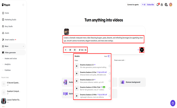Expand the More section chevron
The height and width of the screenshot is (108, 177).
23,46
